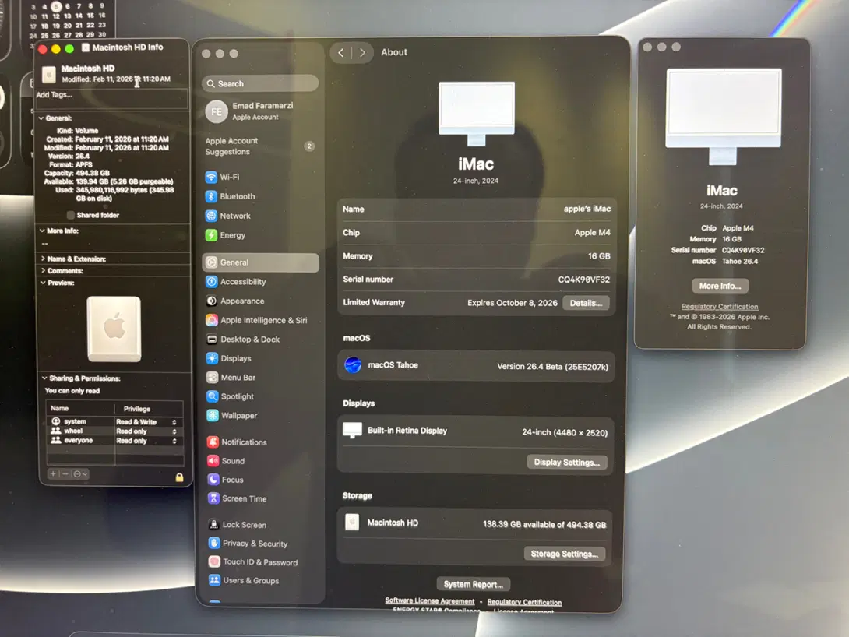
Task: Click the serial number CQ4K90VF32 in Settings
Action: point(583,280)
